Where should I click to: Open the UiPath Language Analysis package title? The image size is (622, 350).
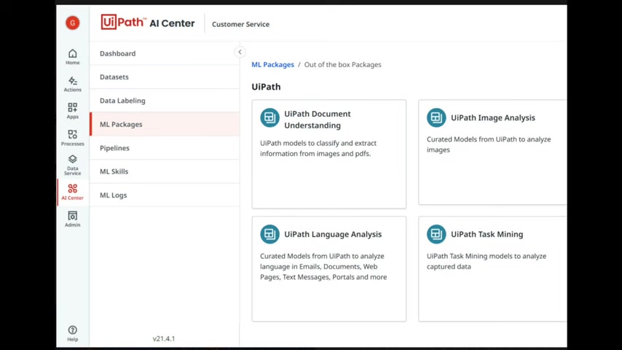click(333, 234)
